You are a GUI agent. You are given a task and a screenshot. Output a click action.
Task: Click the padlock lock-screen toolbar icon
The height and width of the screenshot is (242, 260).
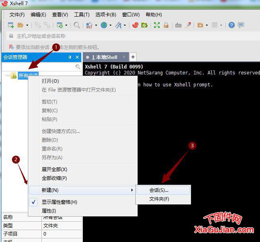point(166,25)
